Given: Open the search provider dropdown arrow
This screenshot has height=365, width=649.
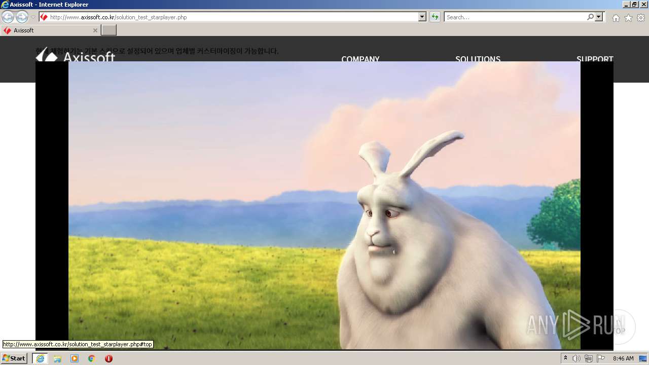Looking at the screenshot, I should click(599, 17).
